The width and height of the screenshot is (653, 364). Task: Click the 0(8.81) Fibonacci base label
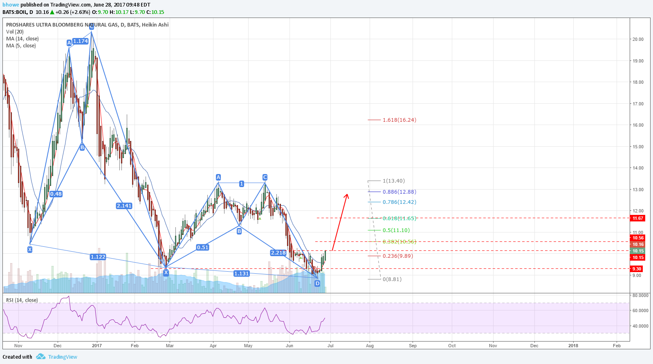coord(392,279)
